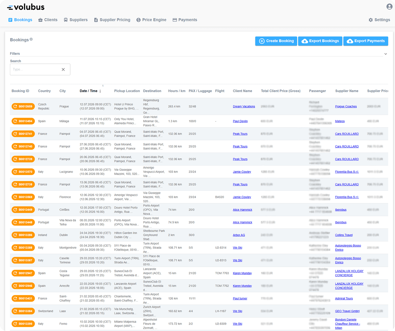Expand the Filters section chevron
Image resolution: width=395 pixels, height=331 pixels.
[x=385, y=54]
